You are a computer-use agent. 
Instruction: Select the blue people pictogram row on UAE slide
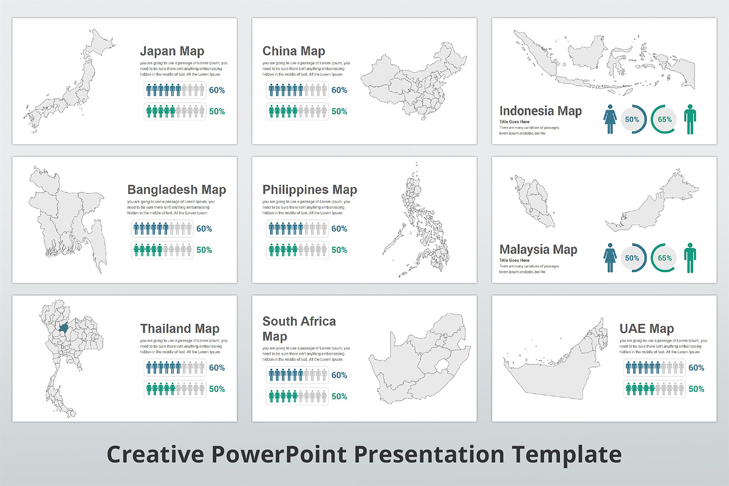[x=654, y=368]
